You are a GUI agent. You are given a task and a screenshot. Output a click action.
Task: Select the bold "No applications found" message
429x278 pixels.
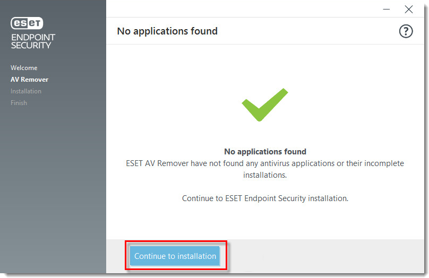click(x=265, y=151)
